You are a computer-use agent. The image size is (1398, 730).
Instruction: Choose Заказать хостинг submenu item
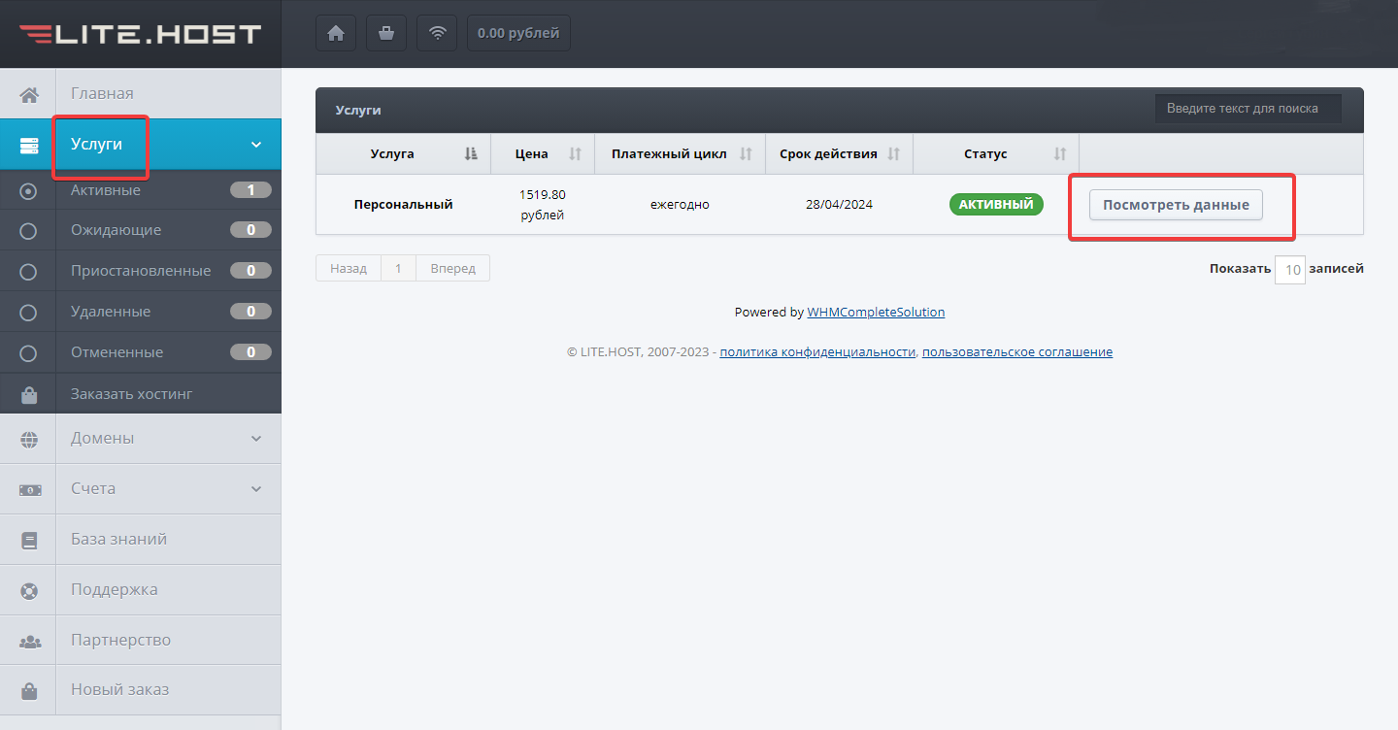point(141,394)
